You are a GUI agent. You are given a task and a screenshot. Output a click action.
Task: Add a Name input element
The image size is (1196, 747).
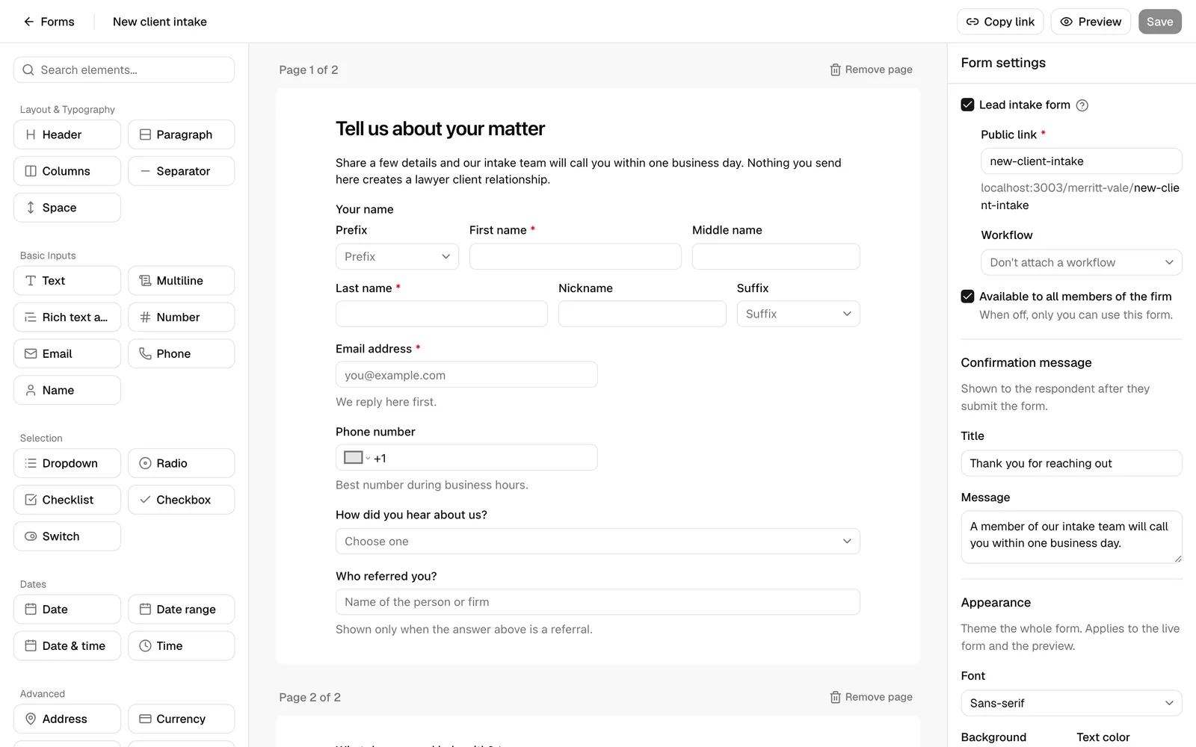[67, 391]
